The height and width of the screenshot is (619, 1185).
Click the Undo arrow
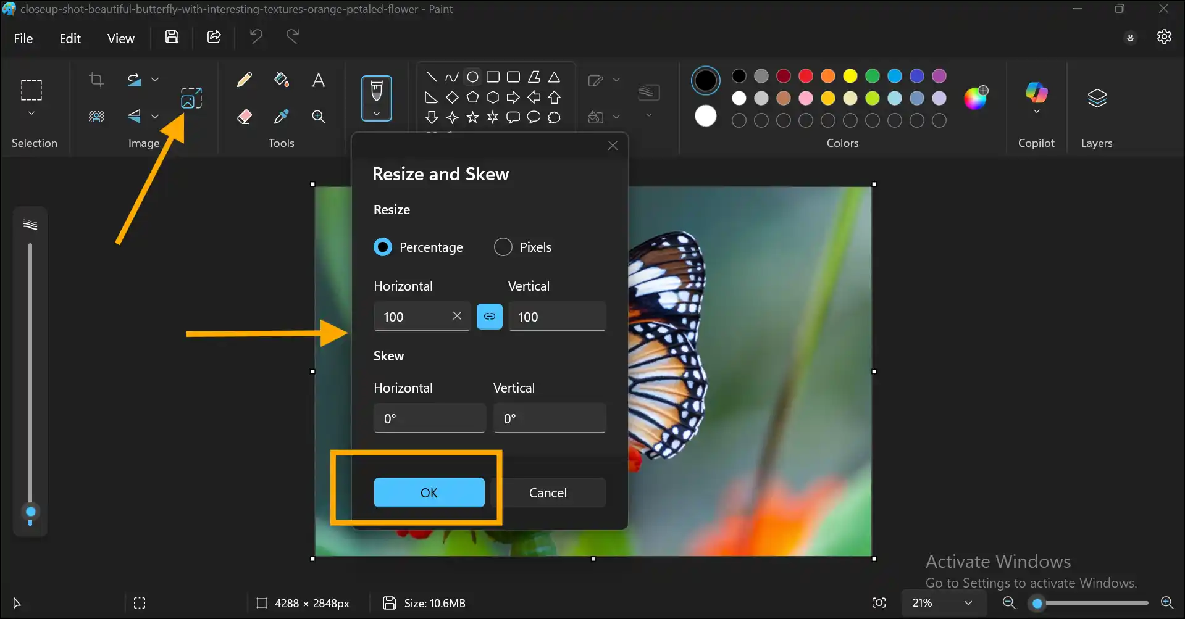pos(256,36)
